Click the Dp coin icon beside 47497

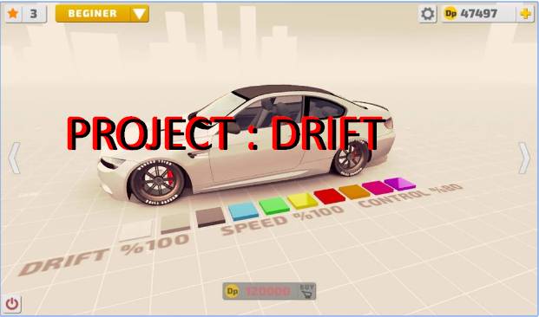[x=450, y=14]
